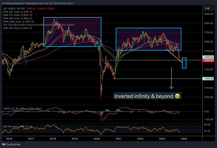Image resolution: width=217 pixels, height=148 pixels.
Task: Click the 2020 label on time axis
Action: (97, 139)
